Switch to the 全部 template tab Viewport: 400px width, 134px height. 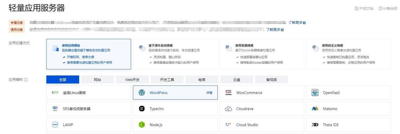pyautogui.click(x=63, y=80)
